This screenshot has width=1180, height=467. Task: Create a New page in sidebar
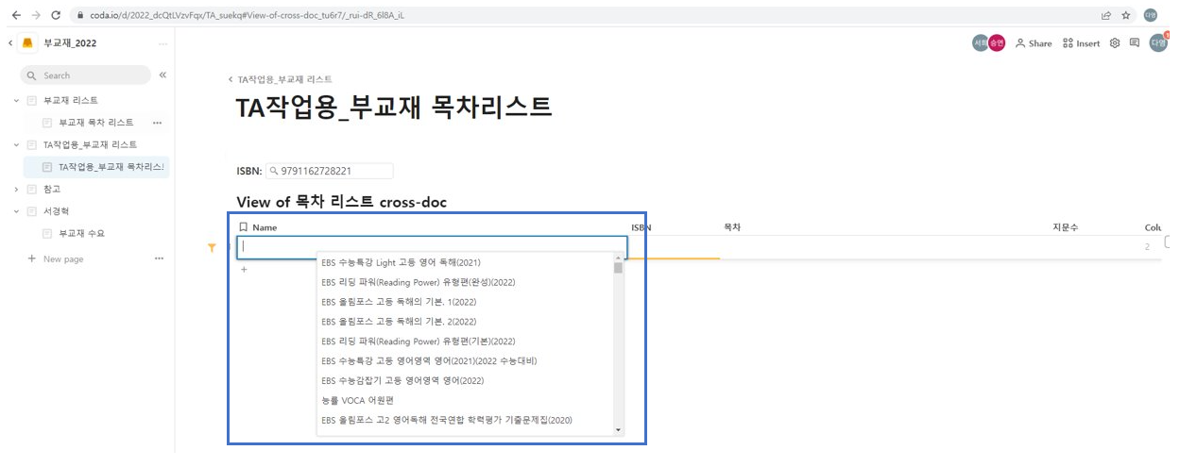tap(56, 259)
